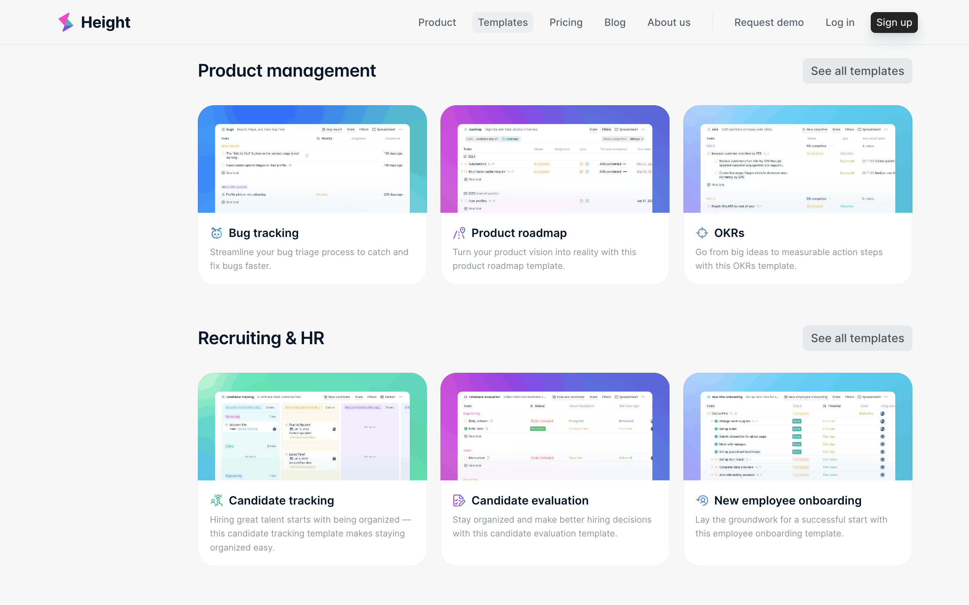
Task: Click the New employee onboarding icon
Action: pyautogui.click(x=702, y=500)
